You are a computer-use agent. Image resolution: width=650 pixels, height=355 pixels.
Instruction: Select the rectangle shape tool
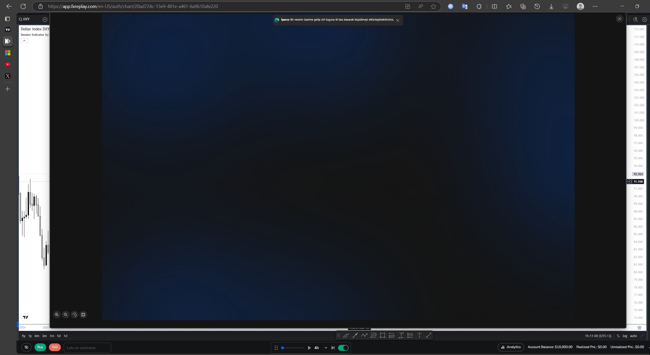coord(383,335)
